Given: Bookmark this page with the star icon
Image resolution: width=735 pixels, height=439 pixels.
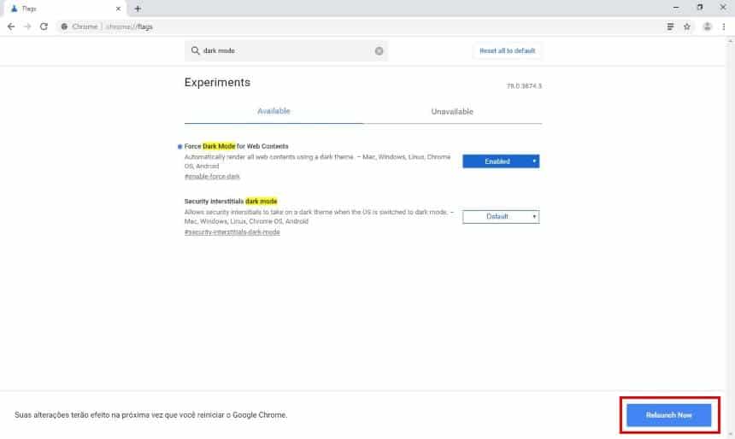Looking at the screenshot, I should [687, 26].
